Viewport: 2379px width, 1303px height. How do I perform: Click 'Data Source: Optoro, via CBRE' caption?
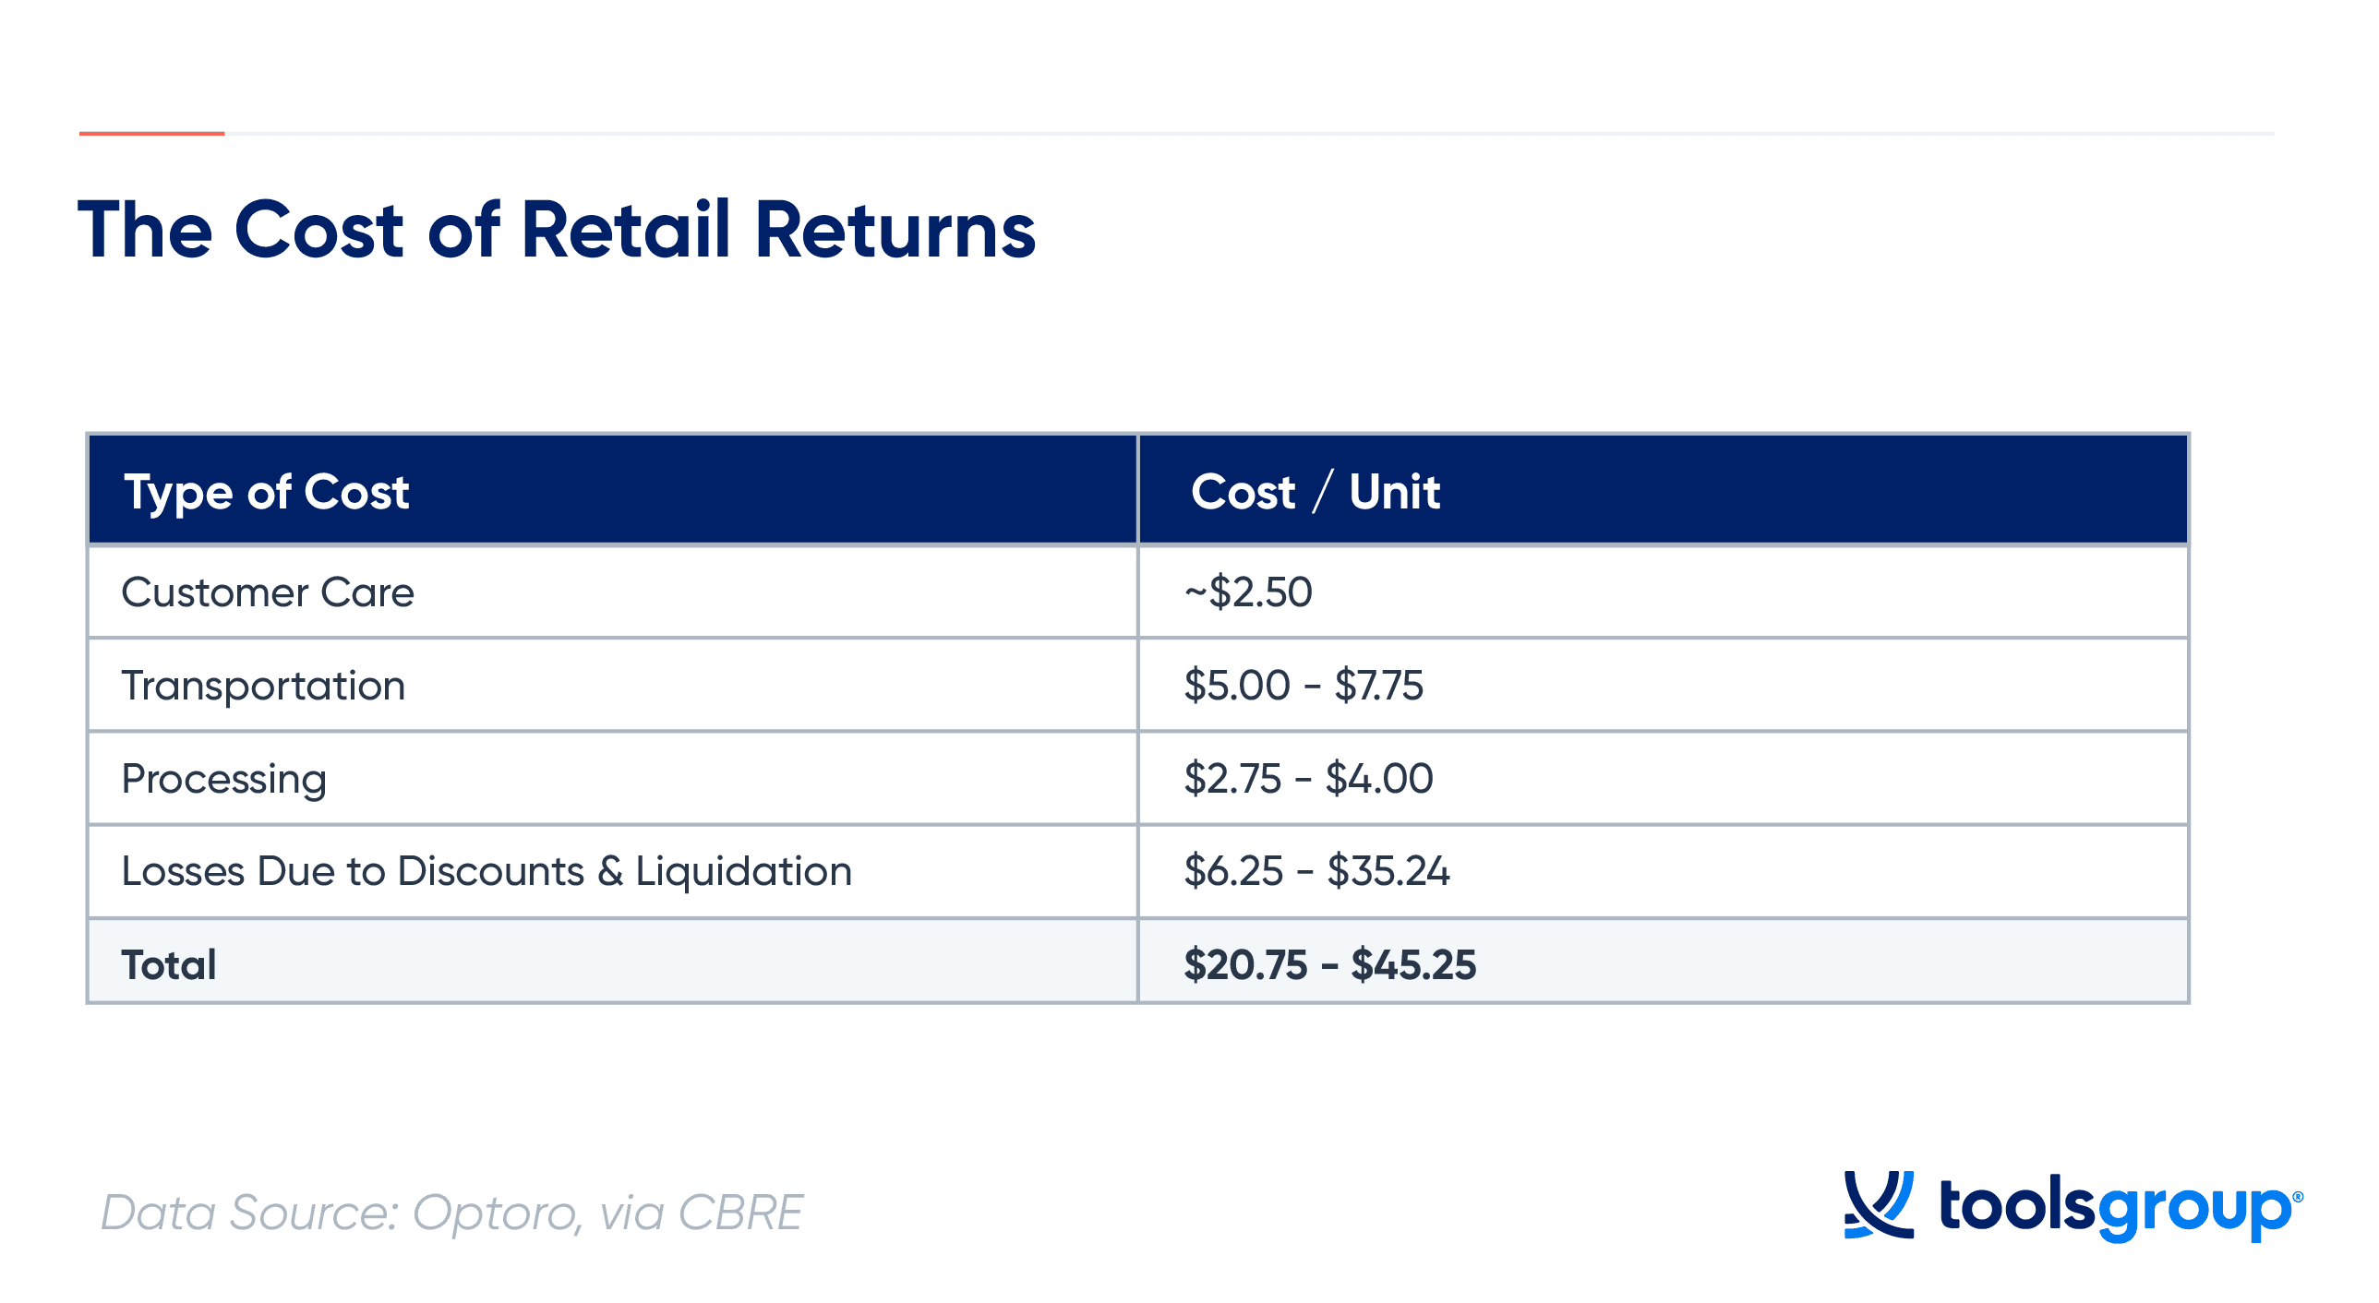coord(451,1213)
